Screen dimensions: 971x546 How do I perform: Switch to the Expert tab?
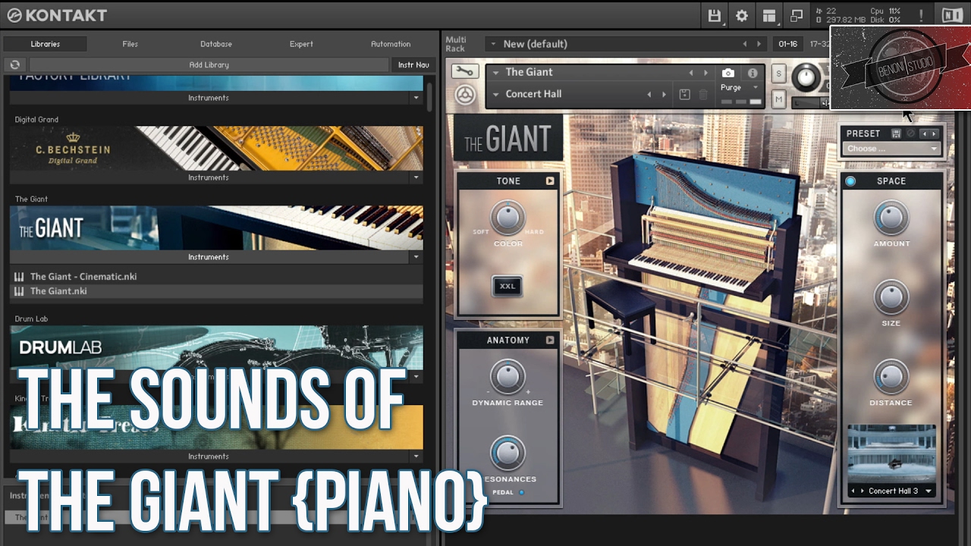point(301,44)
